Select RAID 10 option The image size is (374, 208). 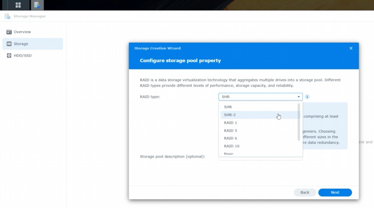[x=259, y=146]
